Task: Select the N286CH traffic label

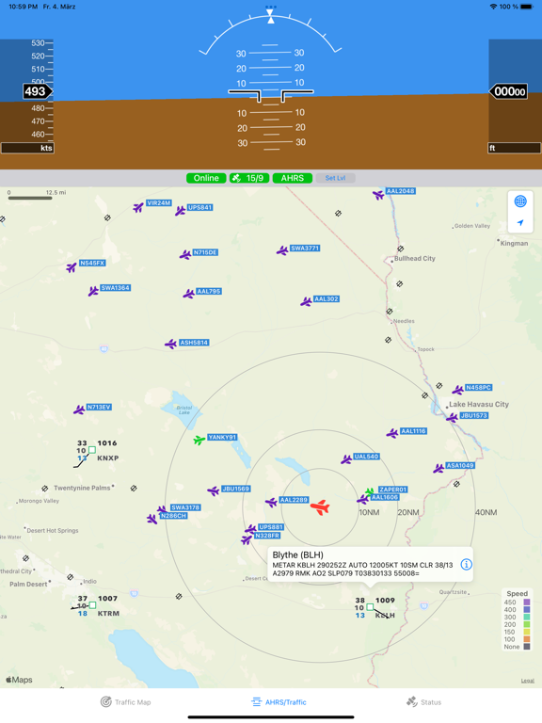Action: (x=173, y=516)
